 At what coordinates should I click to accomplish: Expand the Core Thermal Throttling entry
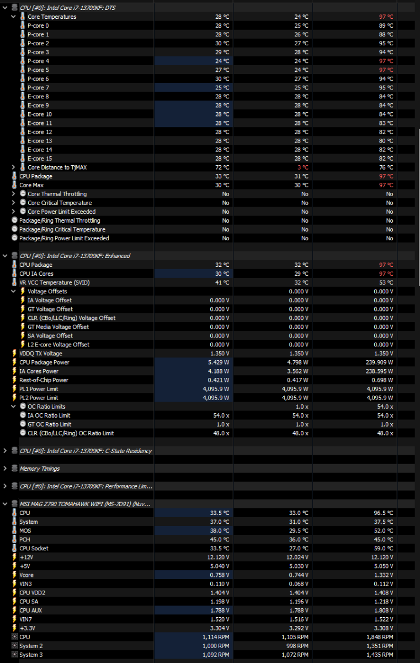[13, 194]
